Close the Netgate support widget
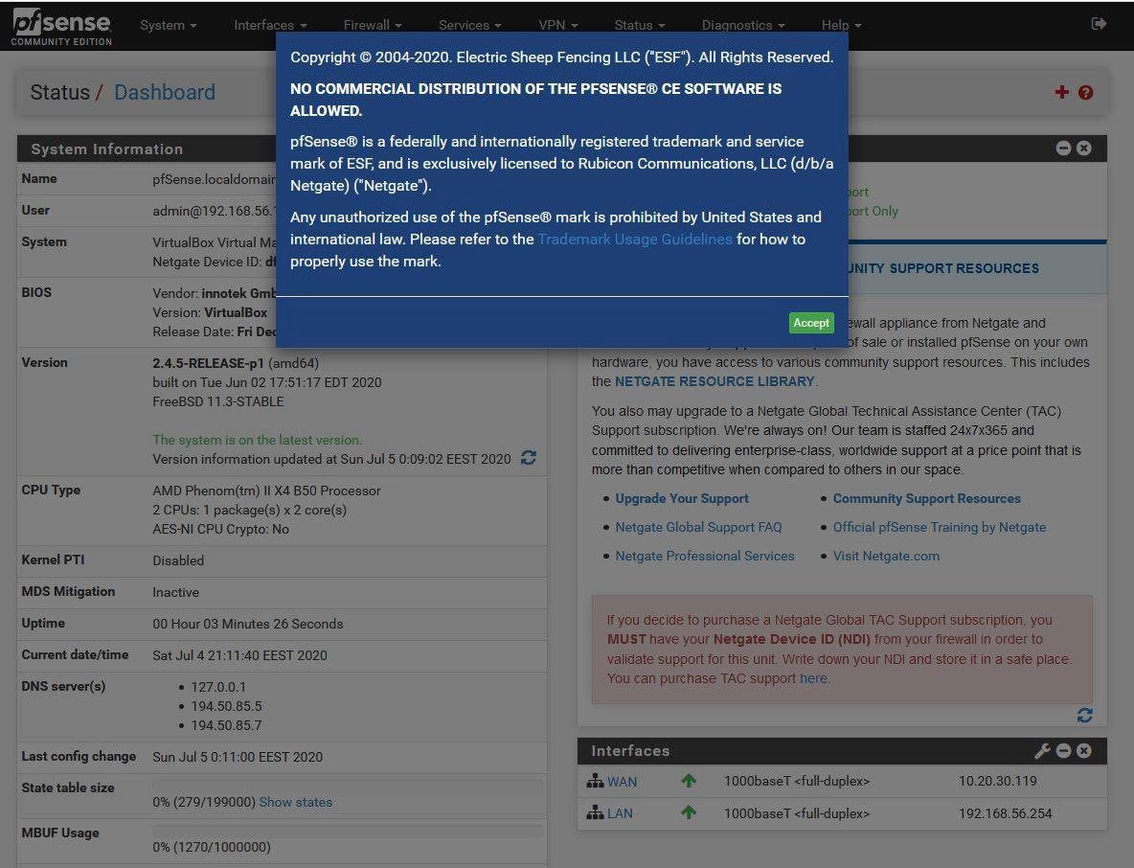This screenshot has width=1134, height=868. pyautogui.click(x=1083, y=148)
